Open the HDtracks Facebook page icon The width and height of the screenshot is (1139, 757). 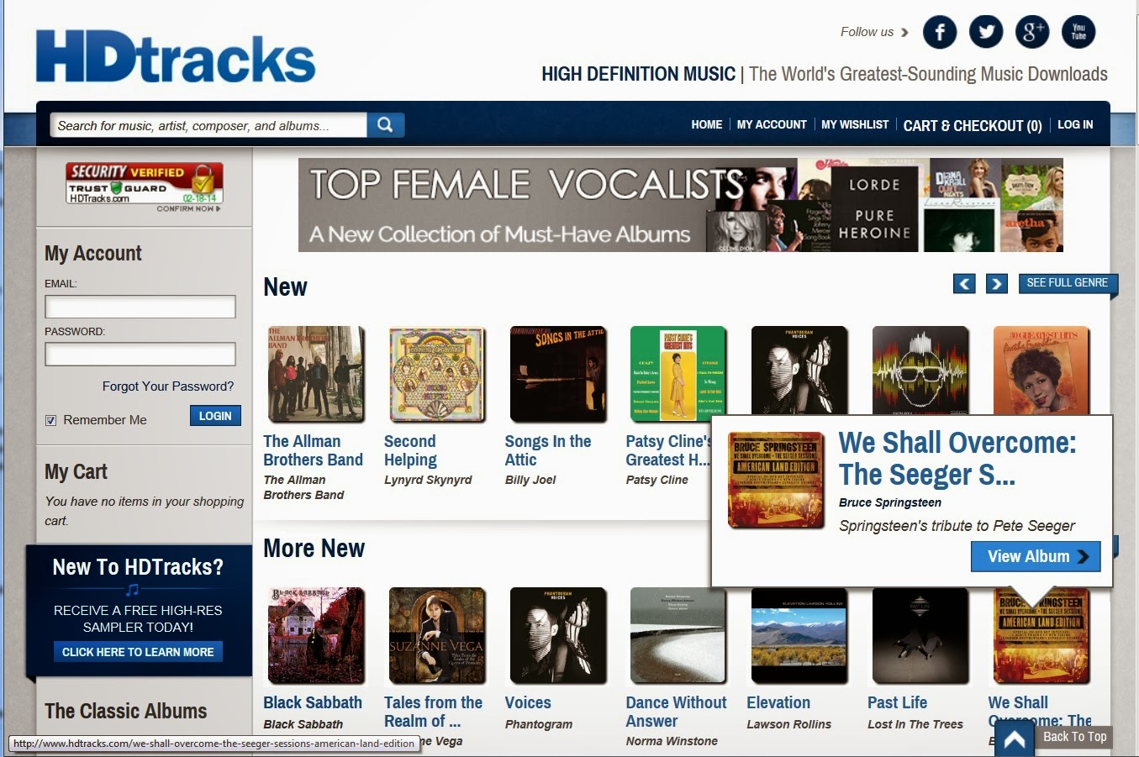pos(940,33)
